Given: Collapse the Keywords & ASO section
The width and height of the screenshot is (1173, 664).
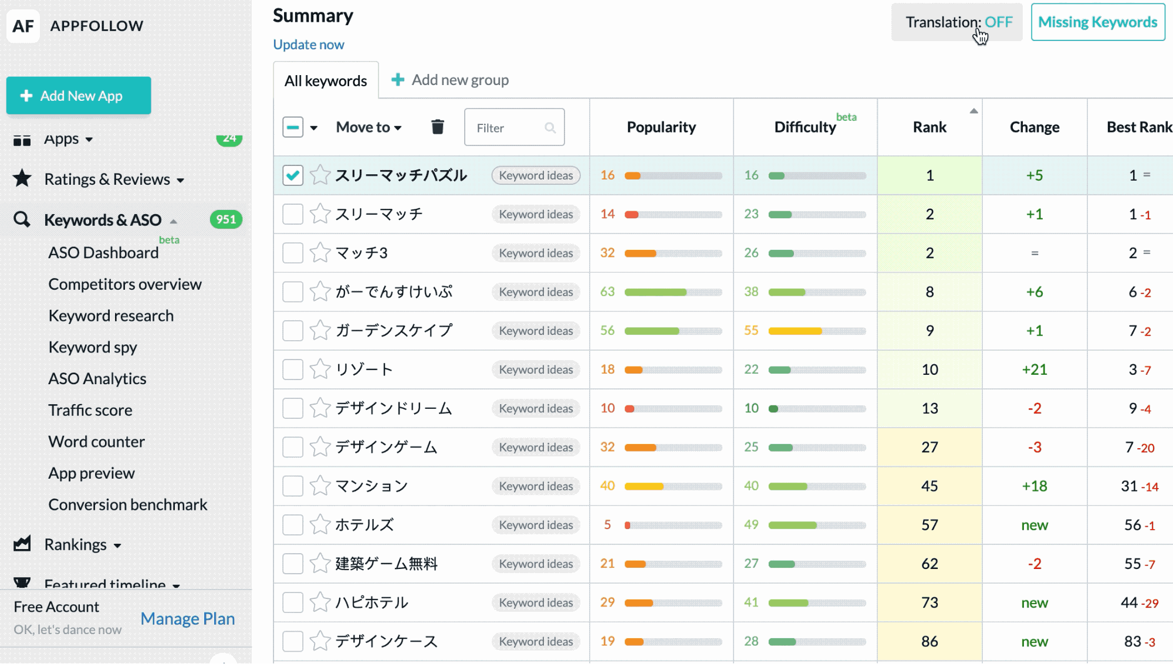Looking at the screenshot, I should pyautogui.click(x=174, y=221).
